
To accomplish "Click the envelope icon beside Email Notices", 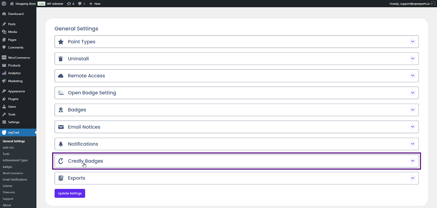I will click(x=61, y=127).
